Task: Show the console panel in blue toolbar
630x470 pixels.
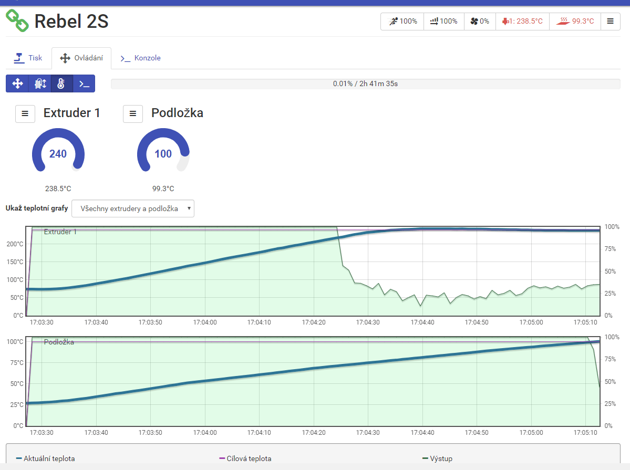Action: tap(84, 83)
